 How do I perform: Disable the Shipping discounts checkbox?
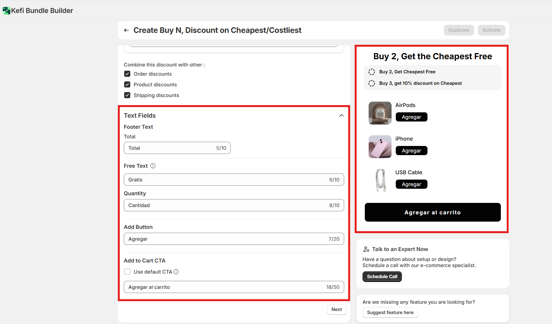click(127, 95)
